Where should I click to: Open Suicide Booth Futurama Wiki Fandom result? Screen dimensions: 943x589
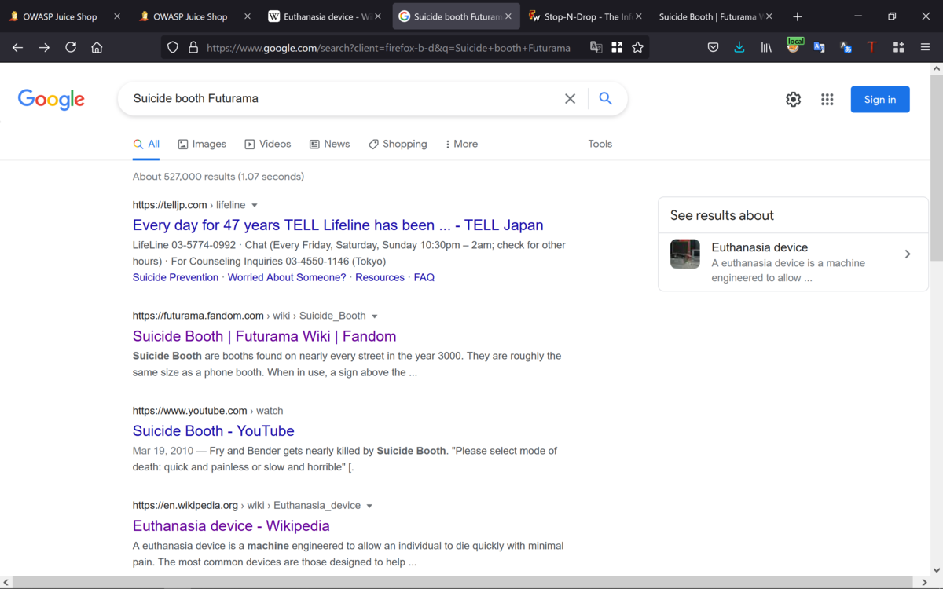tap(264, 336)
